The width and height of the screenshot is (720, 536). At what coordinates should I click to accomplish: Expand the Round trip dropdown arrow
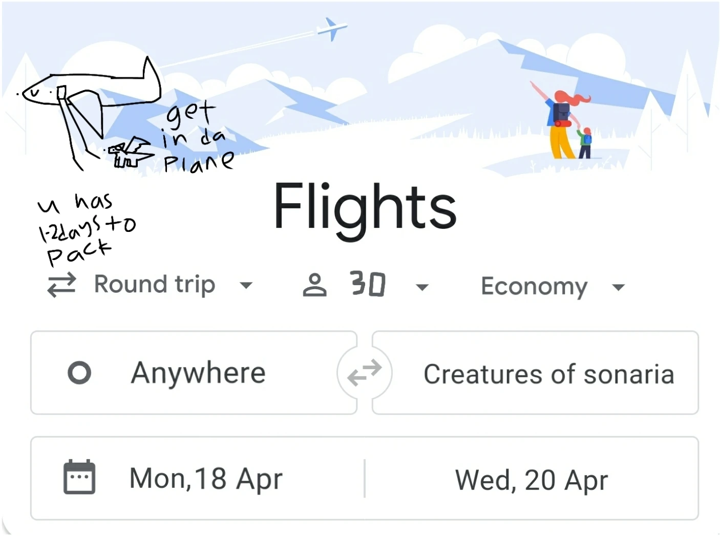click(246, 286)
